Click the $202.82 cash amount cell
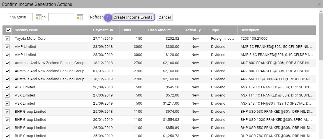The image size is (323, 139). pyautogui.click(x=172, y=38)
